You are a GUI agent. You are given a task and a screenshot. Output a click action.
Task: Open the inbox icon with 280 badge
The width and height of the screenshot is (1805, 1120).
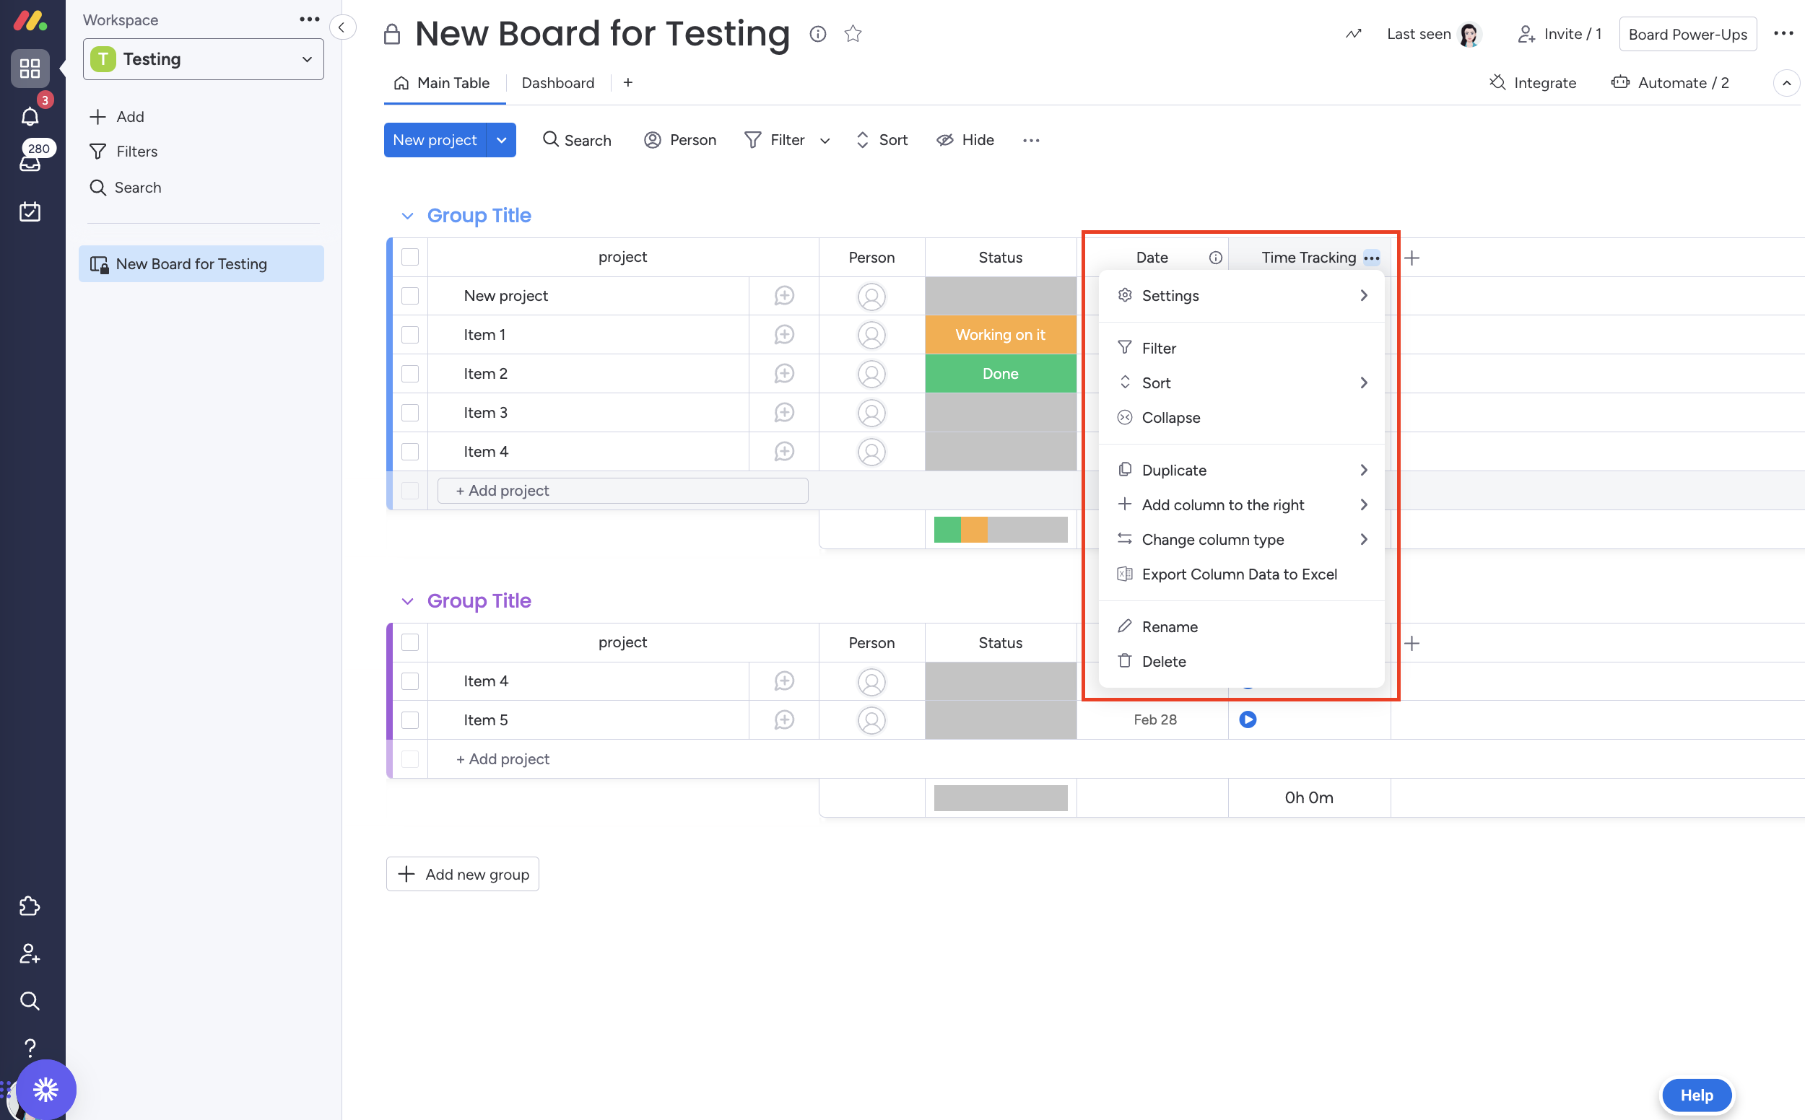pos(30,162)
